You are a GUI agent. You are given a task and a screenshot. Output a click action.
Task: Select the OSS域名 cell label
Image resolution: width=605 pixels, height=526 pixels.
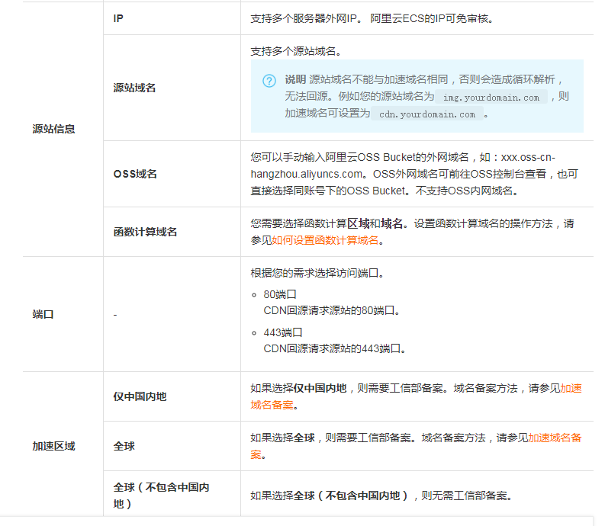pos(134,174)
